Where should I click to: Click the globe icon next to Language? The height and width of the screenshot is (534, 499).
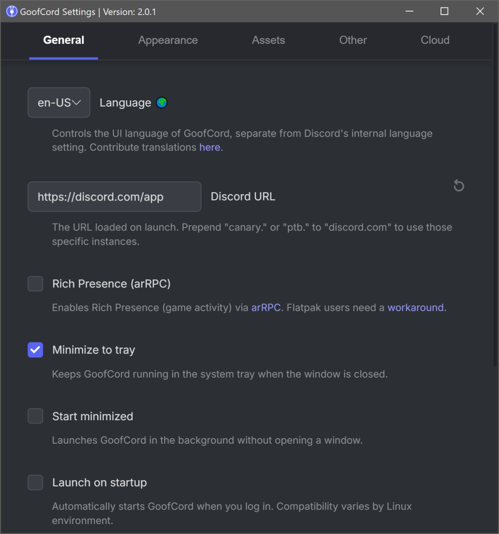pyautogui.click(x=162, y=103)
